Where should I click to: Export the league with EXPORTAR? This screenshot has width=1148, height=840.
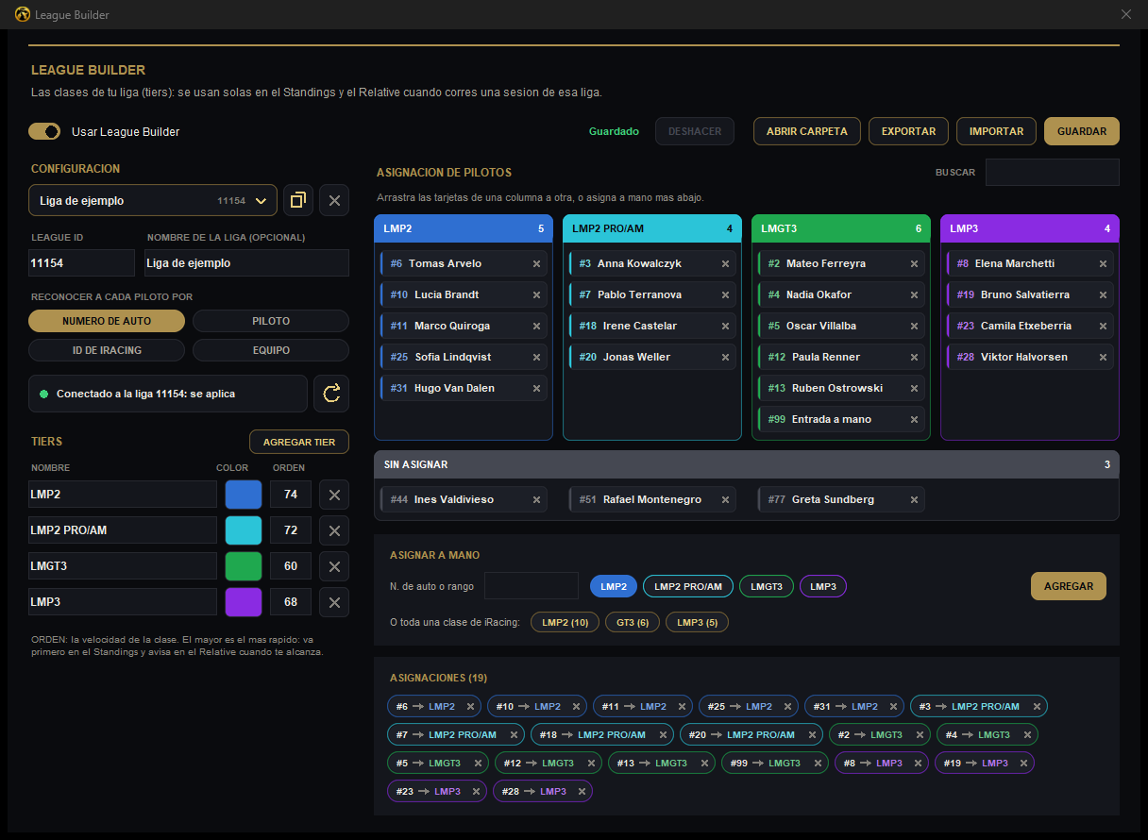pyautogui.click(x=908, y=131)
